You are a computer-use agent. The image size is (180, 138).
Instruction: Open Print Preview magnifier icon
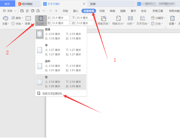coord(38,11)
